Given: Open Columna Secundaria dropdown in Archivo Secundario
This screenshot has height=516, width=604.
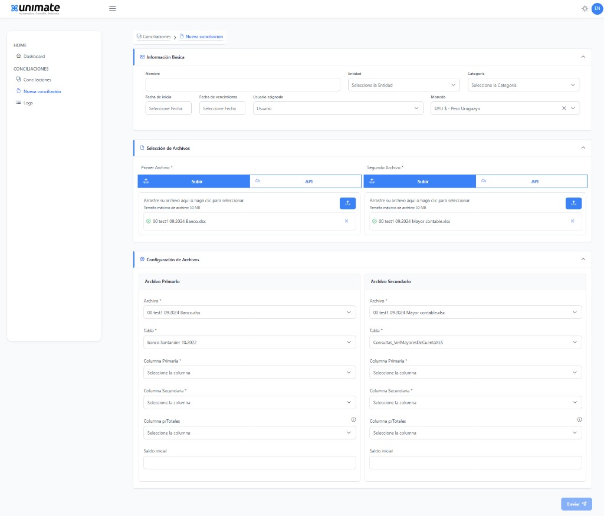Looking at the screenshot, I should (x=476, y=402).
